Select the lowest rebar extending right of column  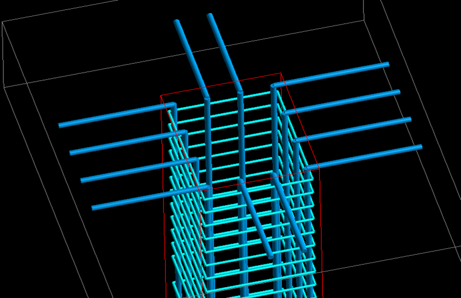[x=364, y=157]
